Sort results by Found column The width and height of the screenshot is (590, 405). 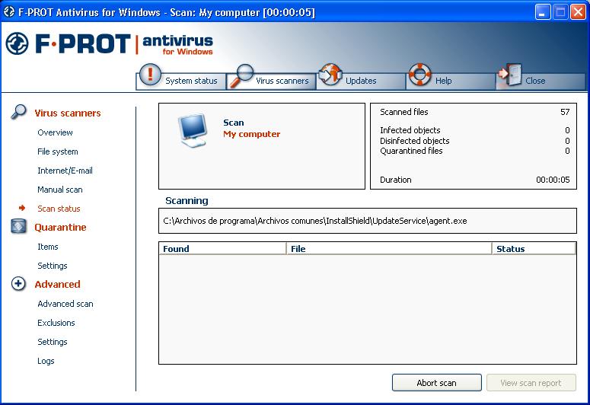(222, 249)
